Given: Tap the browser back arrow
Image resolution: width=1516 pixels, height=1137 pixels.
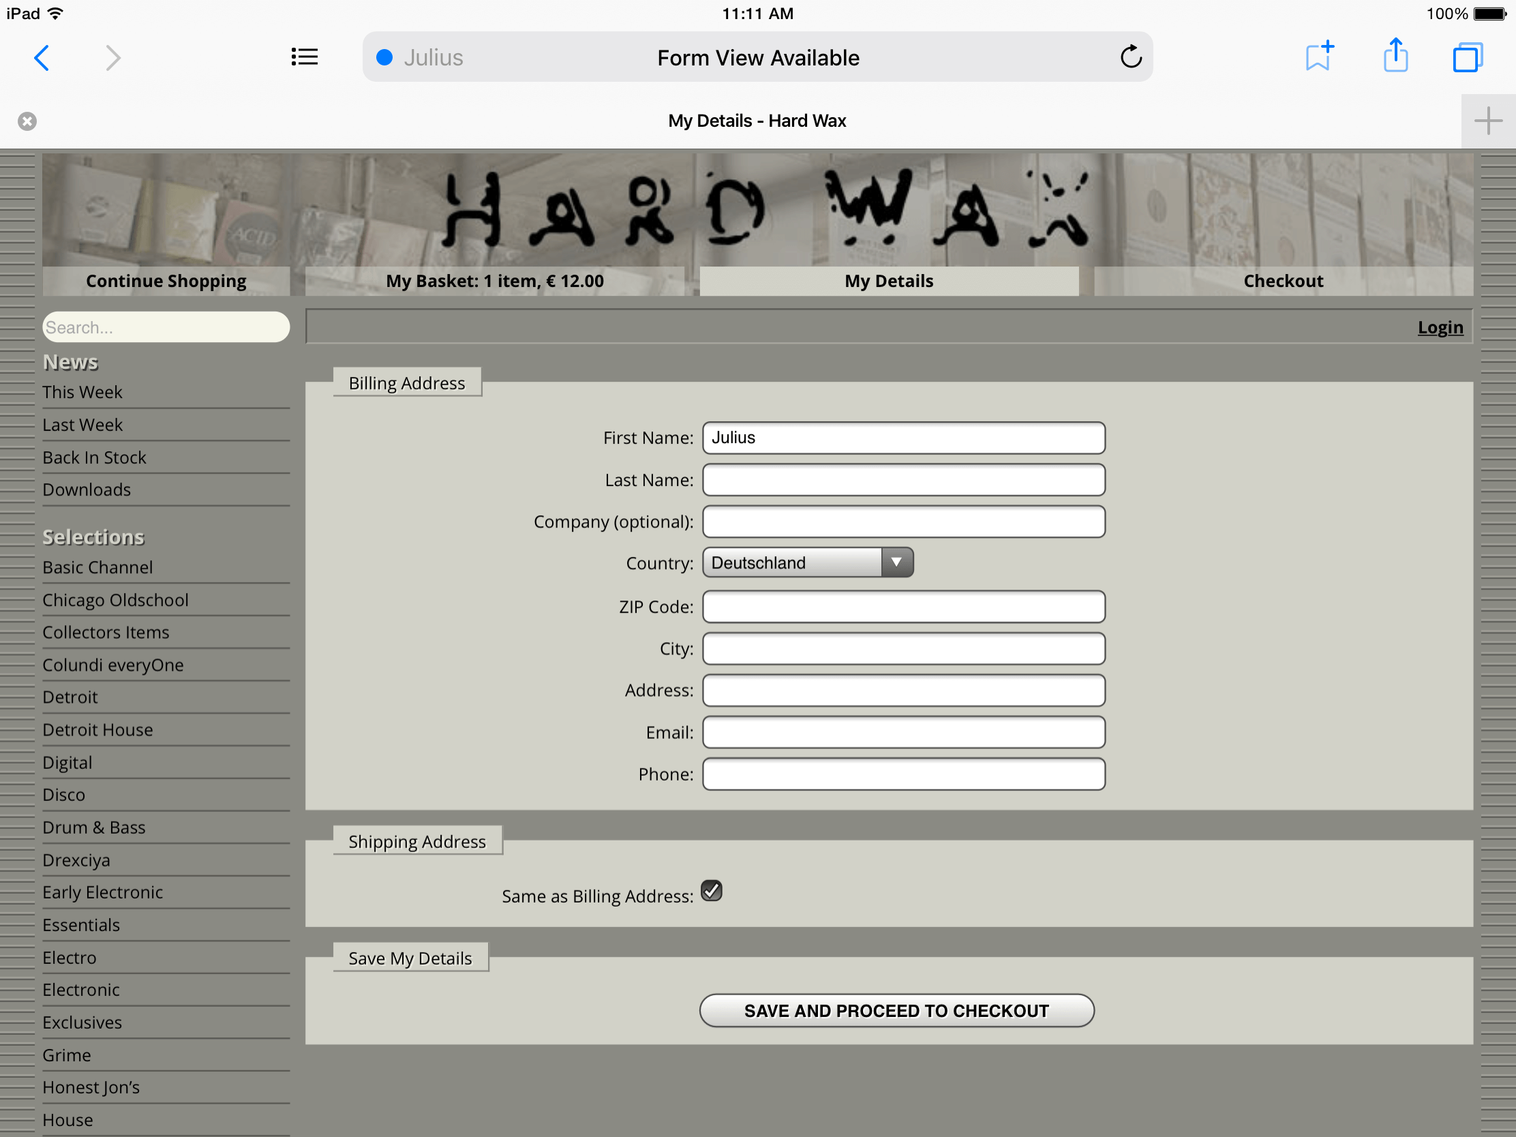Looking at the screenshot, I should click(42, 57).
